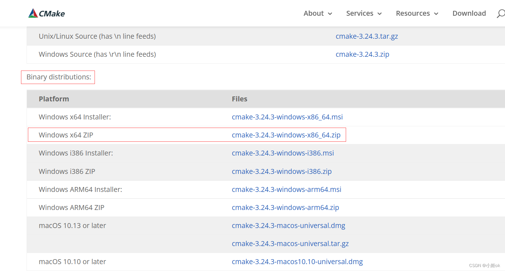
Task: Select the Platform column header
Action: (x=54, y=99)
